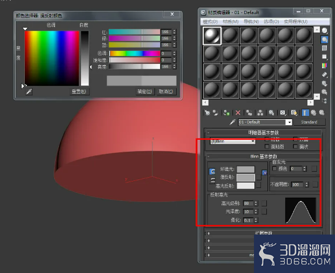Screen dimensions: 335x273
Task: Click 环境光 ambient color swatch
Action: coord(246,169)
